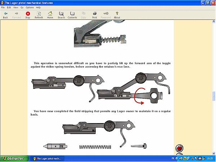Screen dimensions: 216x162
Task: Click the red left-arrow round page button
Action: [x=179, y=148]
